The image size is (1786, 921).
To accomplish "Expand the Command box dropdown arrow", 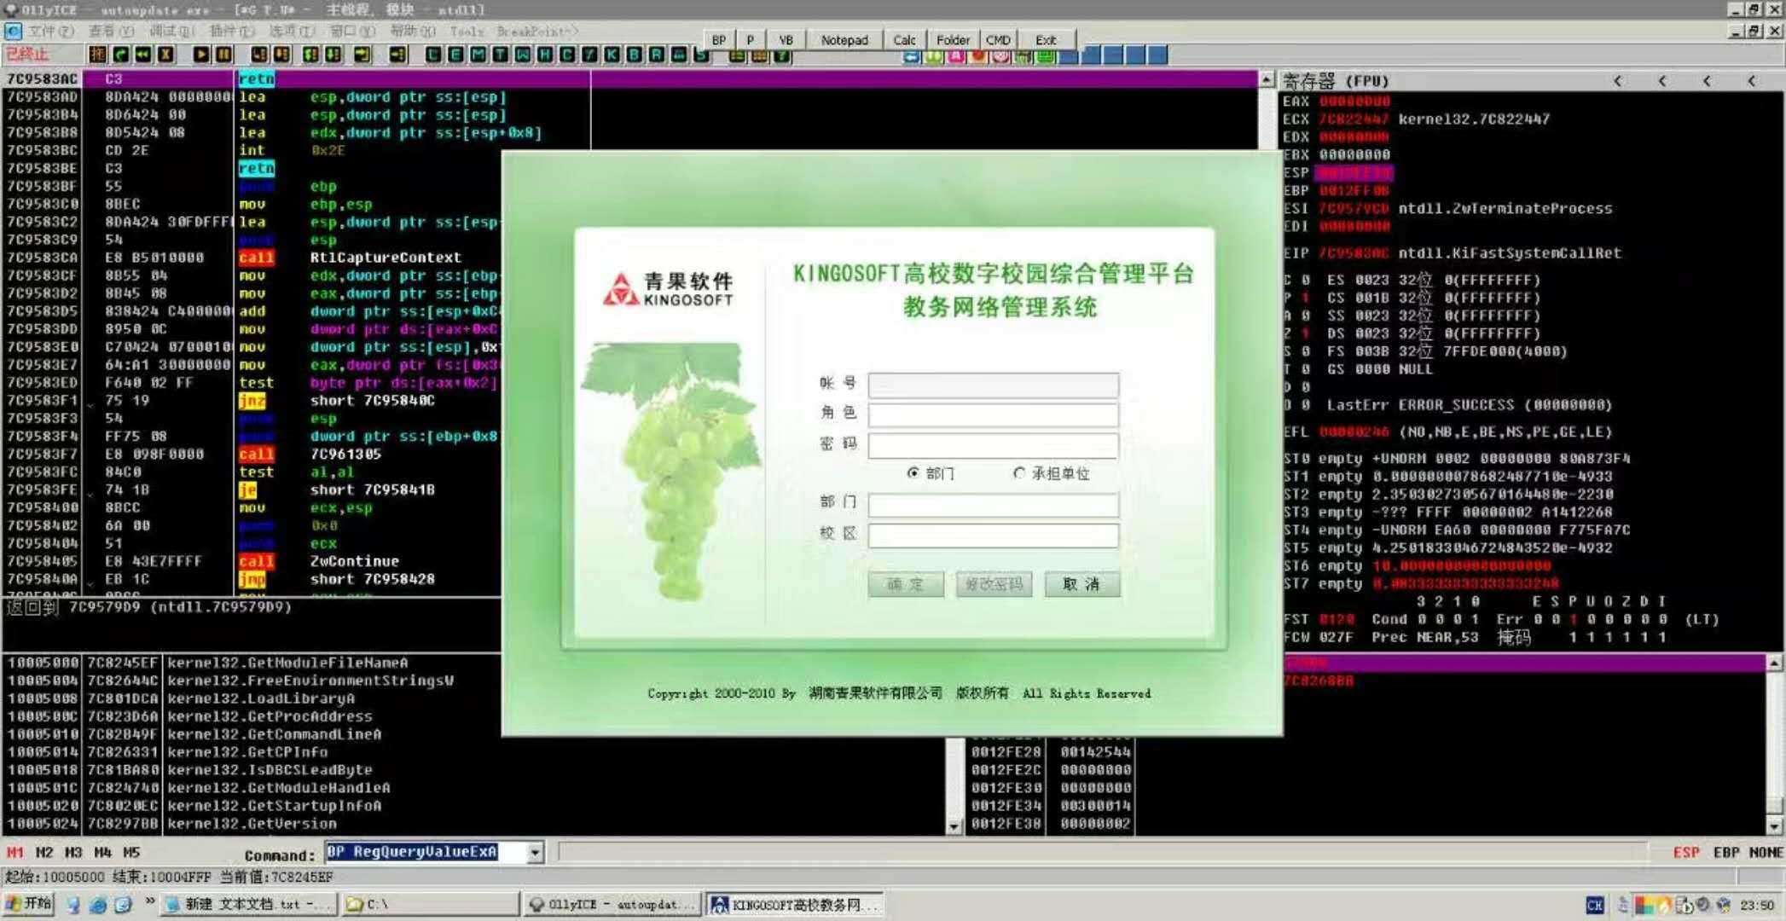I will [535, 852].
